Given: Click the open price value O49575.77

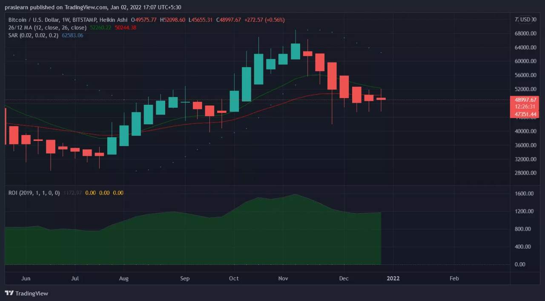Looking at the screenshot, I should tap(144, 20).
